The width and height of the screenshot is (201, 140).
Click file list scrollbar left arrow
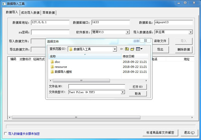pos(50,81)
